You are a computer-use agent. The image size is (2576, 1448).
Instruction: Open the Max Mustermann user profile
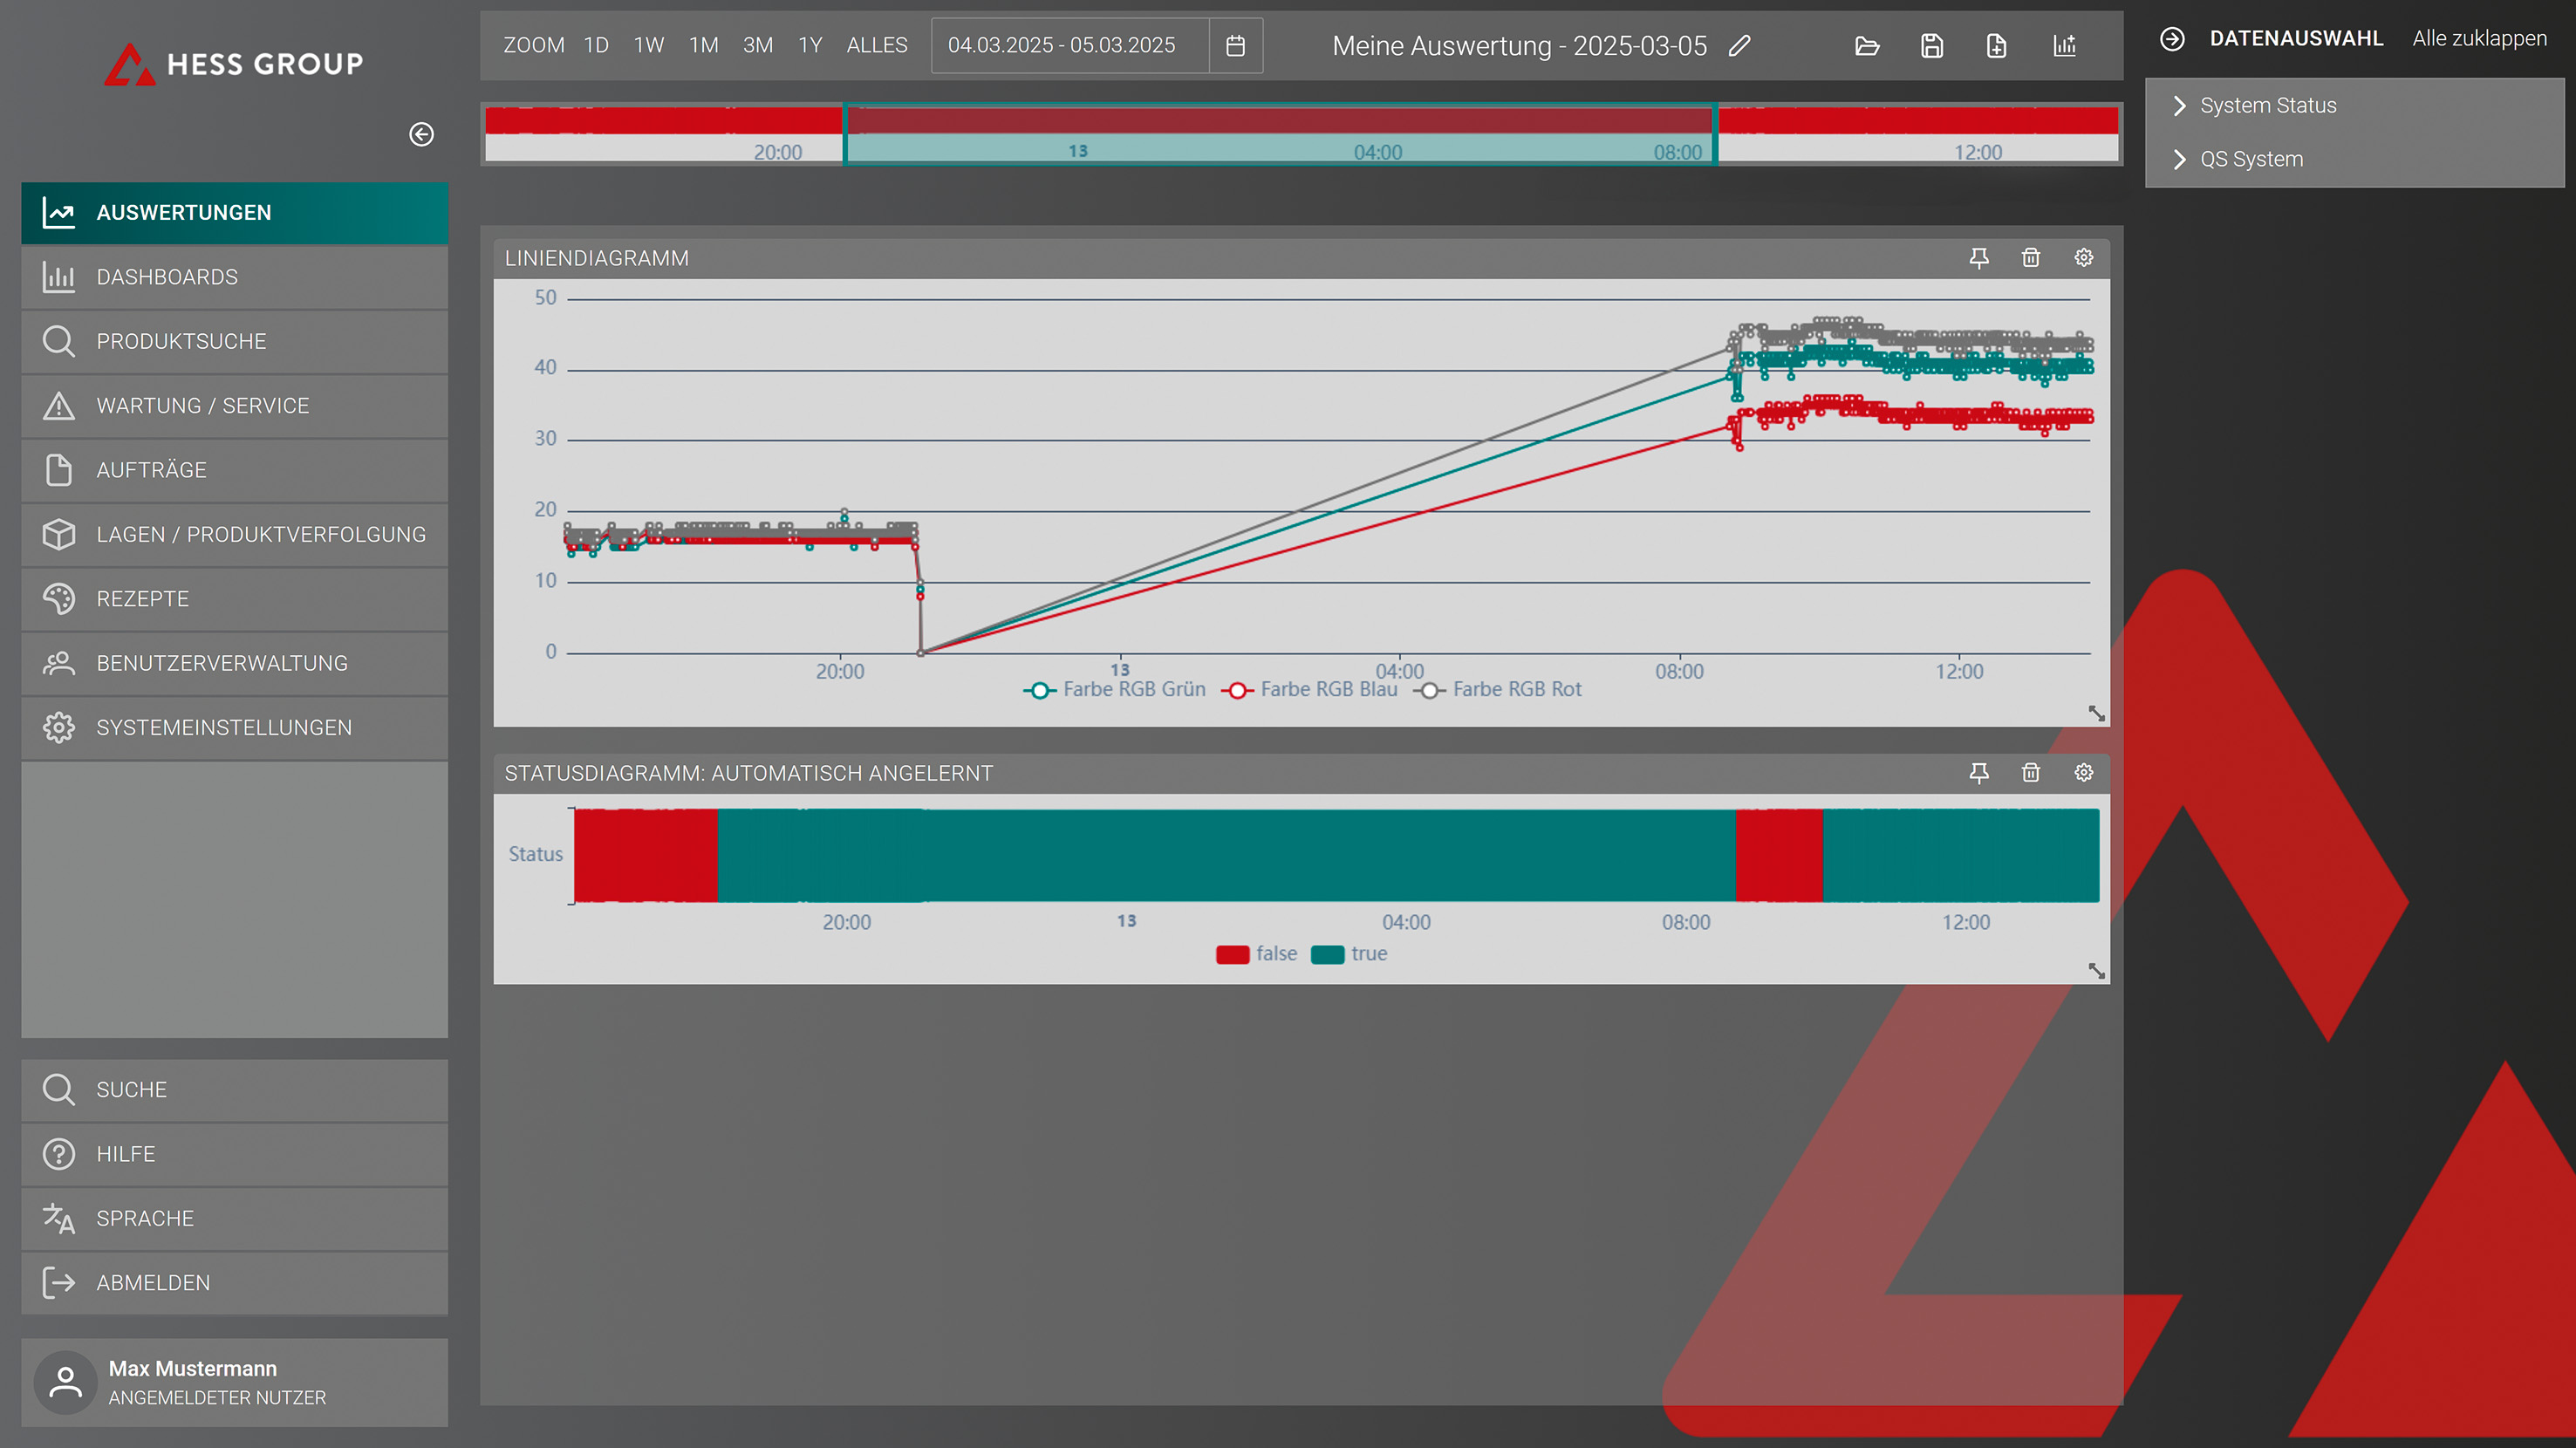(x=234, y=1383)
